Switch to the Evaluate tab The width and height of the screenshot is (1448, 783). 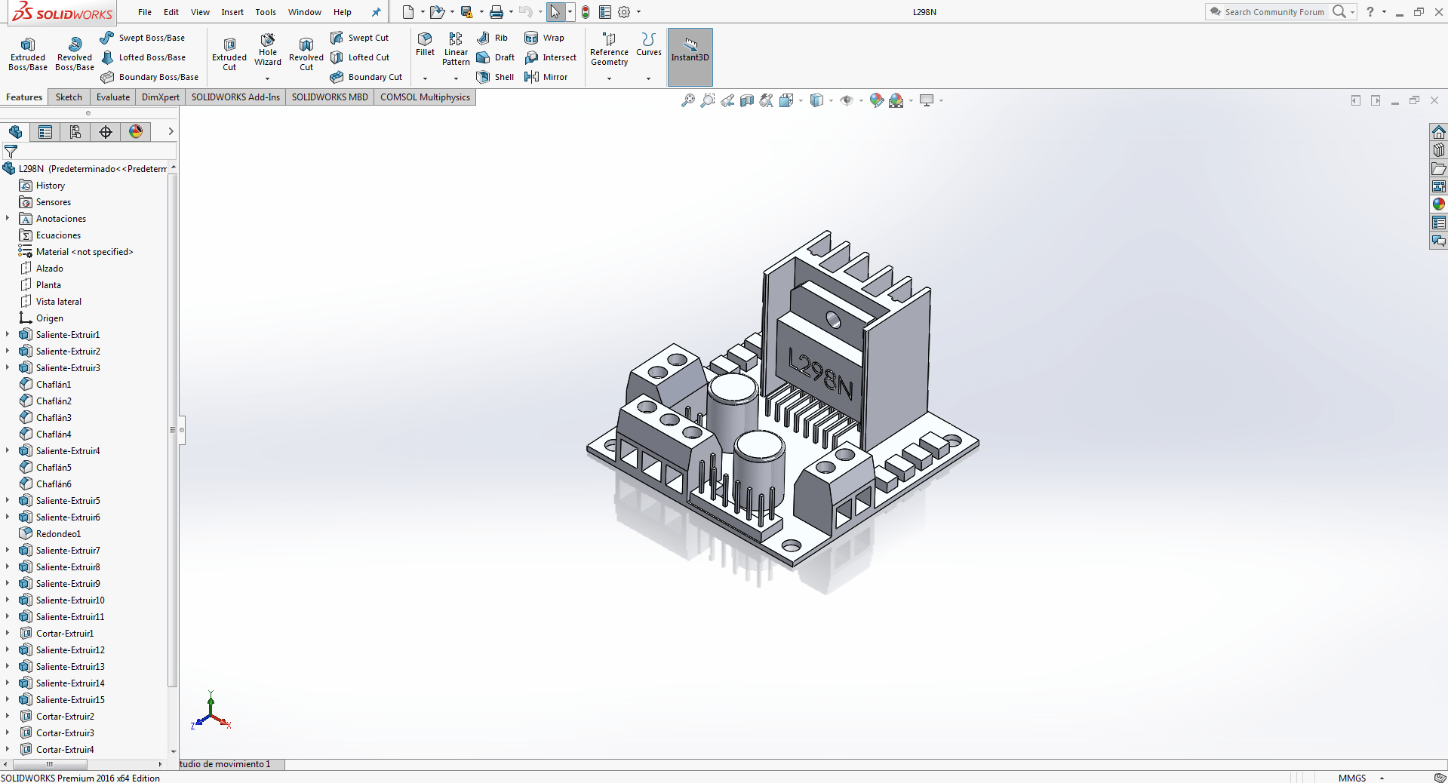coord(113,97)
